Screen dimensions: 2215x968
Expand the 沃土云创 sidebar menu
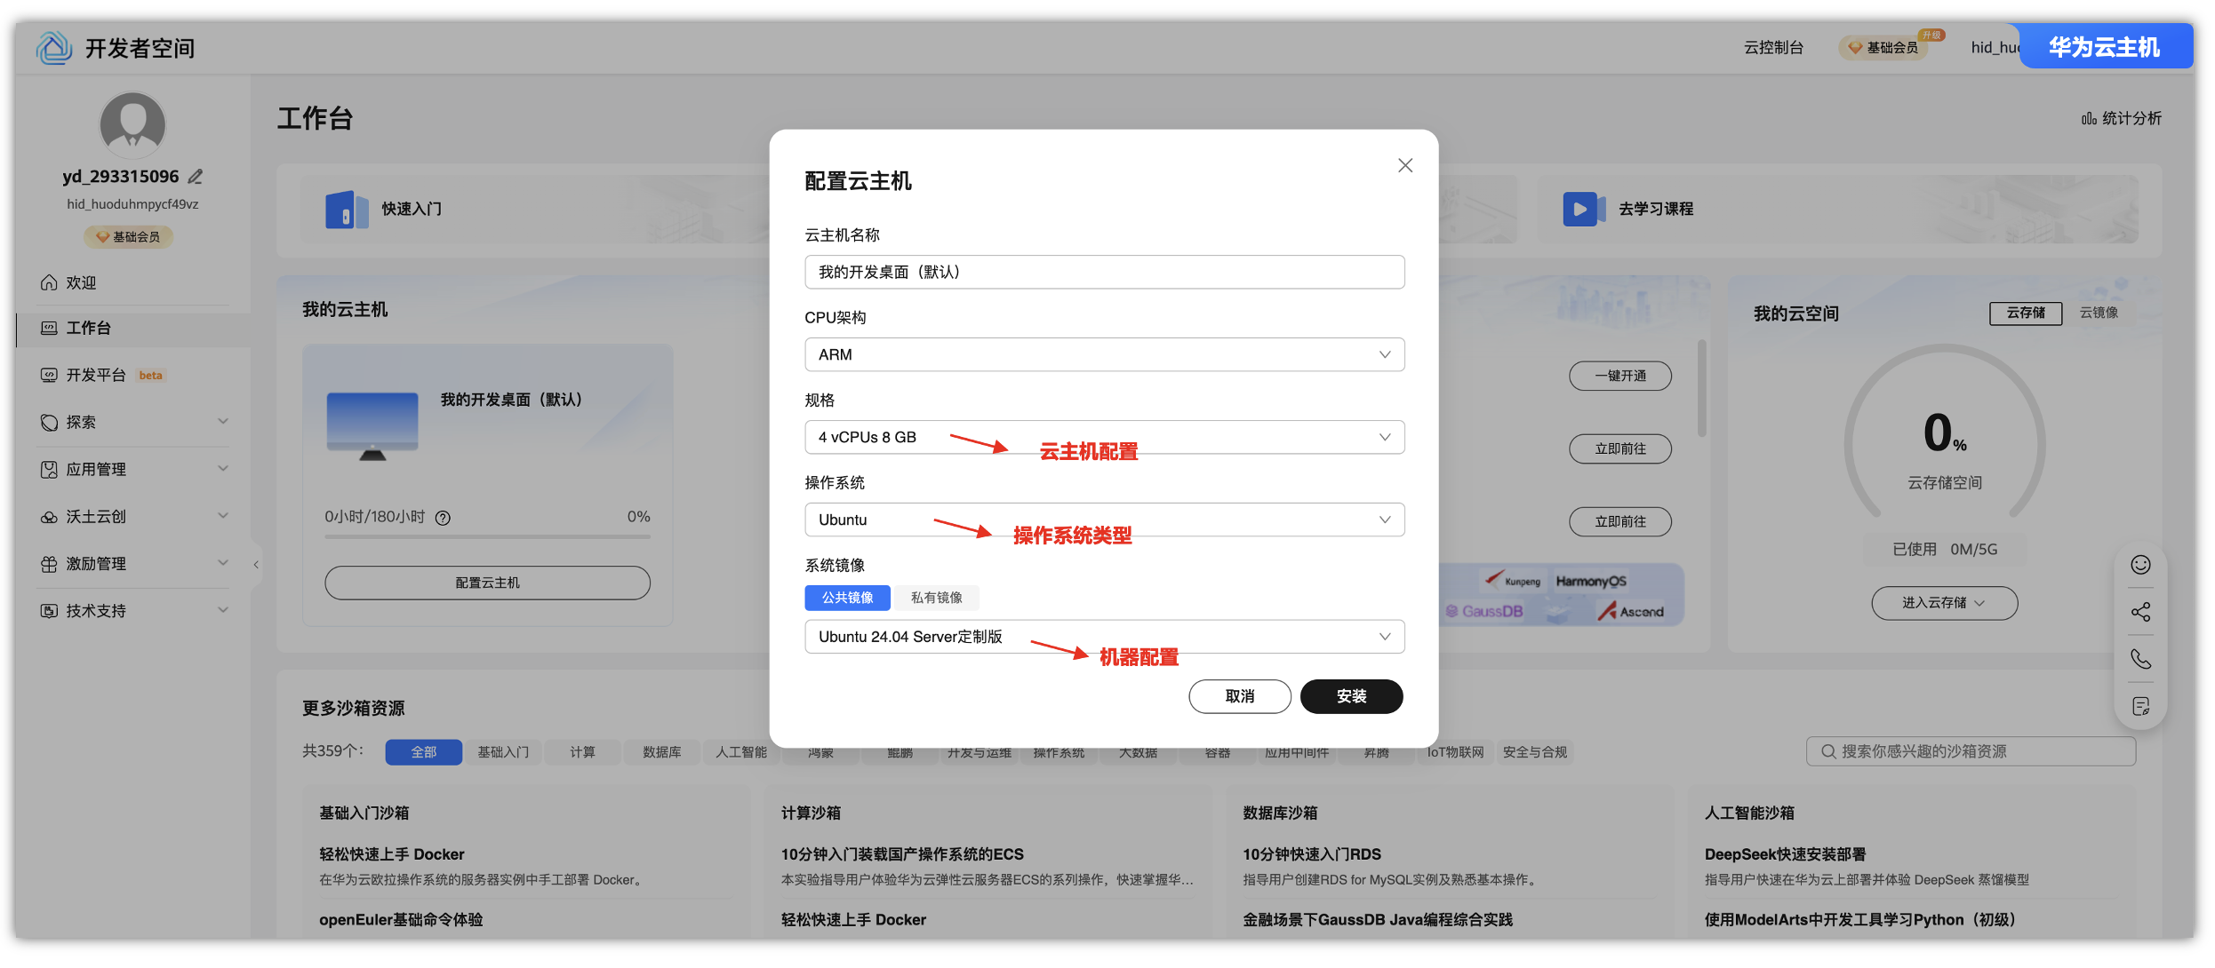[x=223, y=515]
